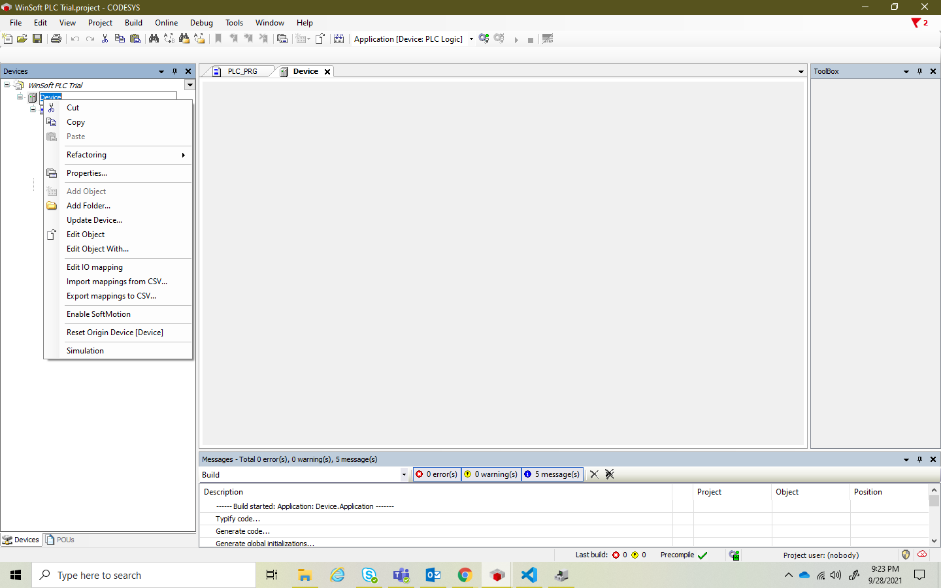Open the Devices panel header dropdown arrow
The image size is (941, 588).
tap(161, 71)
